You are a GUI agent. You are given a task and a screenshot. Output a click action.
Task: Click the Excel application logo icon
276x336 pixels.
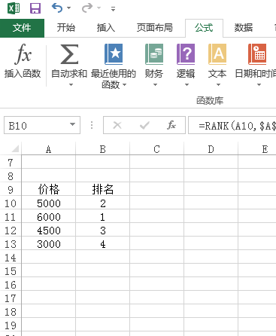[x=14, y=8]
